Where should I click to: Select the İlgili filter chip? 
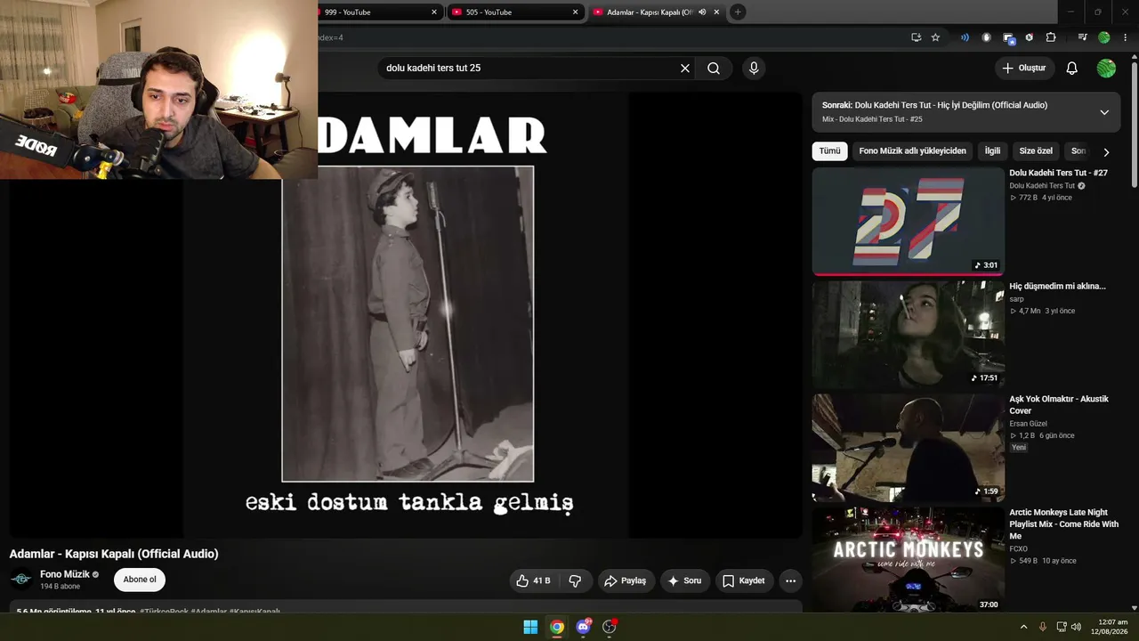pos(992,151)
